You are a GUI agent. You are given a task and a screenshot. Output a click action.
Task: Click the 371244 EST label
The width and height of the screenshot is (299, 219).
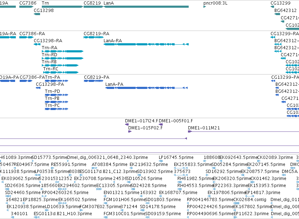[x=129, y=207]
